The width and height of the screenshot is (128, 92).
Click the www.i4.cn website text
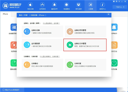tap(14, 7)
